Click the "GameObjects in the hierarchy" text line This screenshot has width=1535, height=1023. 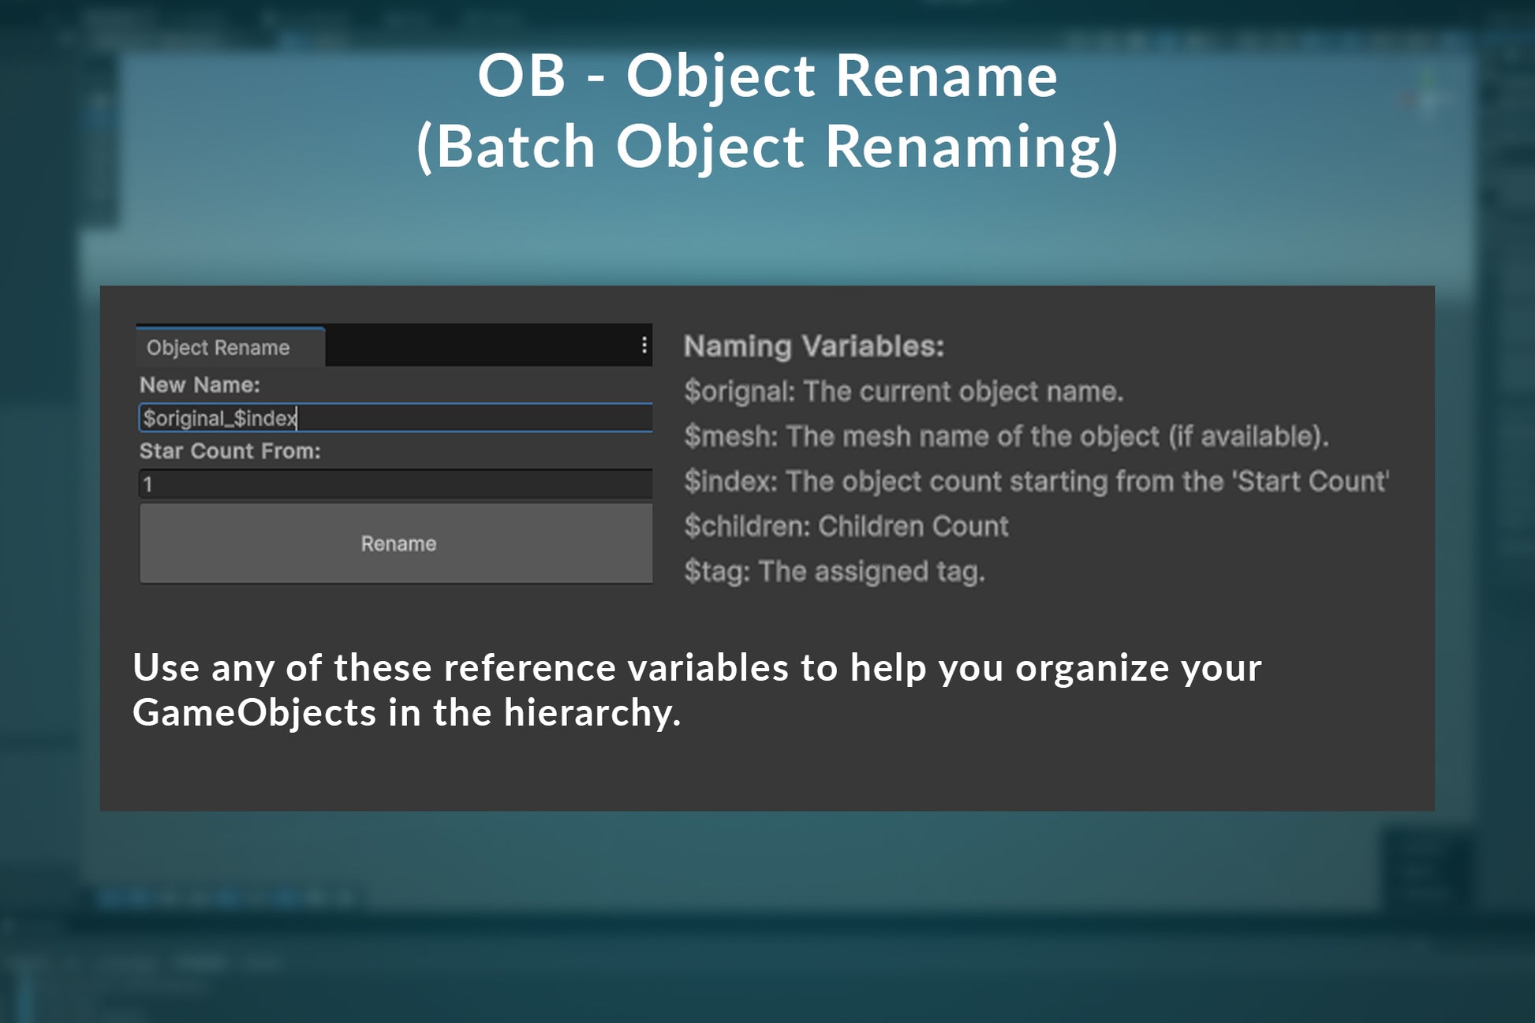click(406, 712)
